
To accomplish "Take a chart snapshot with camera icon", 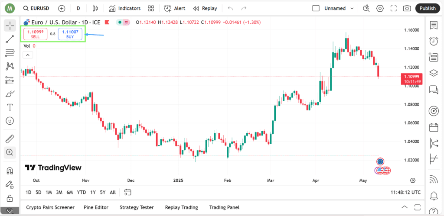I will click(x=407, y=9).
